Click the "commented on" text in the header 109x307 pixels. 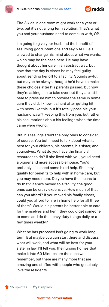pos(52,9)
